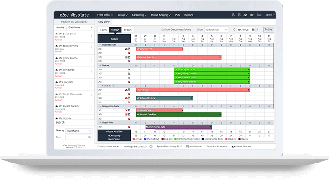Switch to 7 Days view

click(103, 30)
